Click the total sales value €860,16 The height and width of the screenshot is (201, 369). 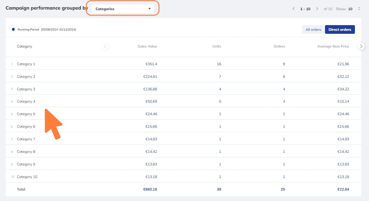click(150, 189)
